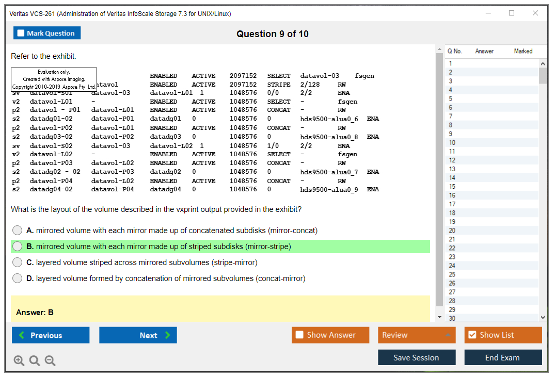The image size is (555, 379).
Task: Click the Next button's right chevron
Action: [167, 335]
